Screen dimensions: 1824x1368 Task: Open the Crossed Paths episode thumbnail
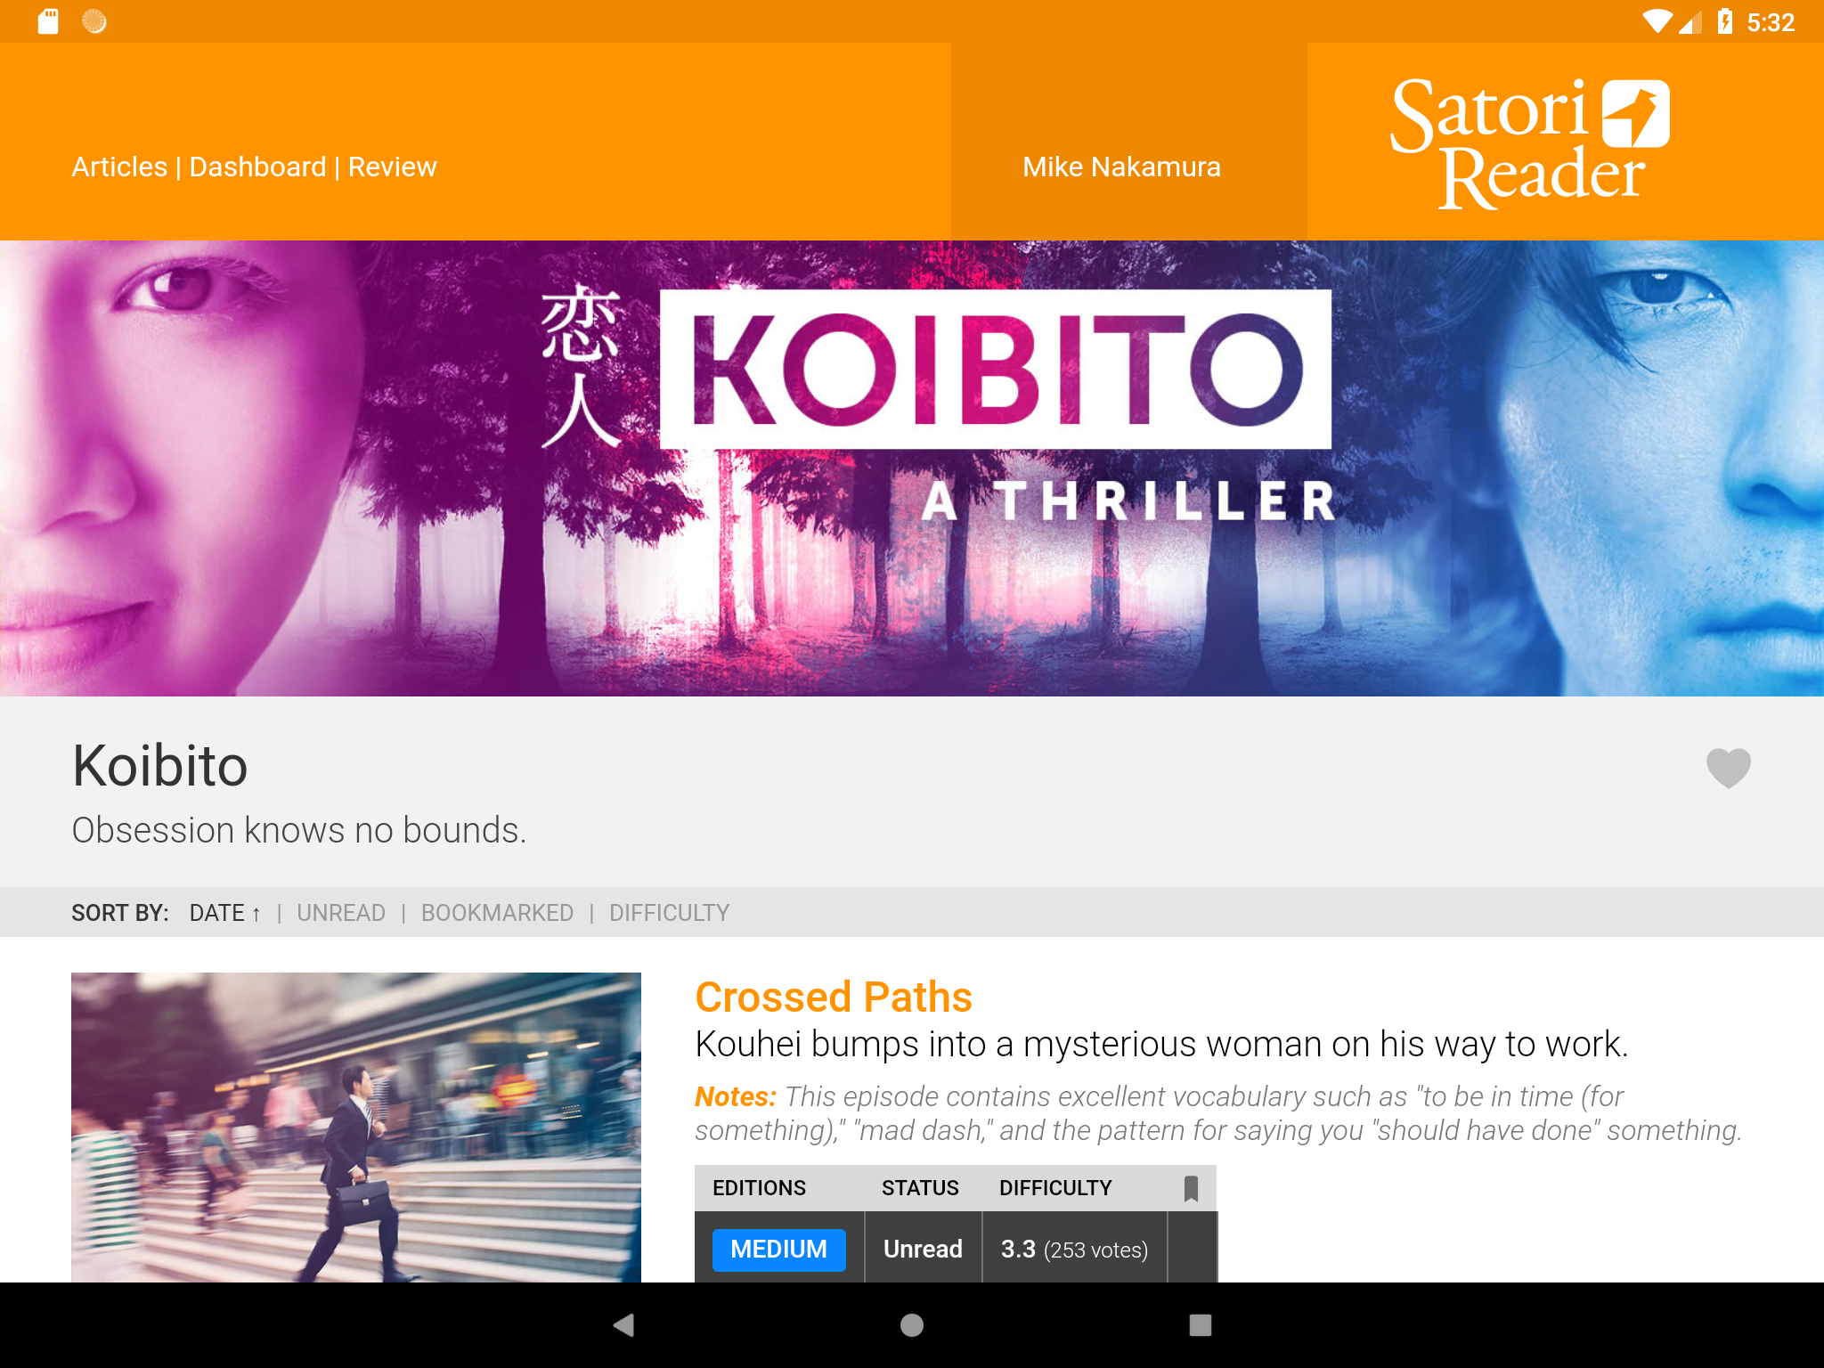(356, 1128)
